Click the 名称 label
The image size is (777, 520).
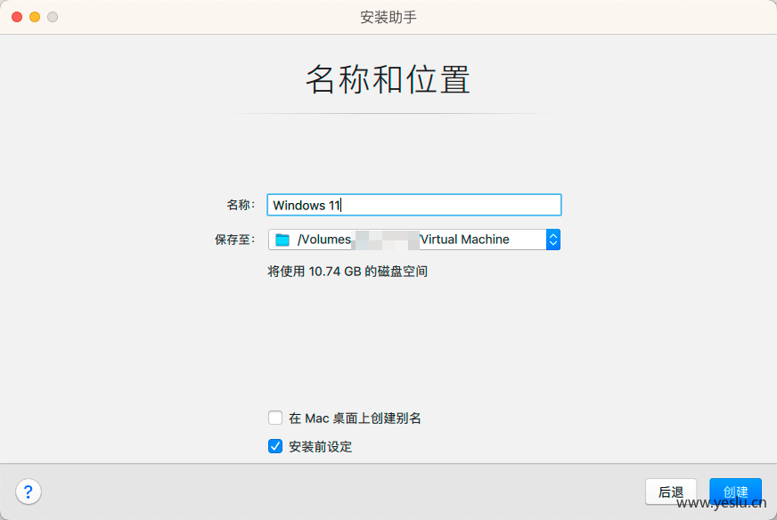click(241, 205)
